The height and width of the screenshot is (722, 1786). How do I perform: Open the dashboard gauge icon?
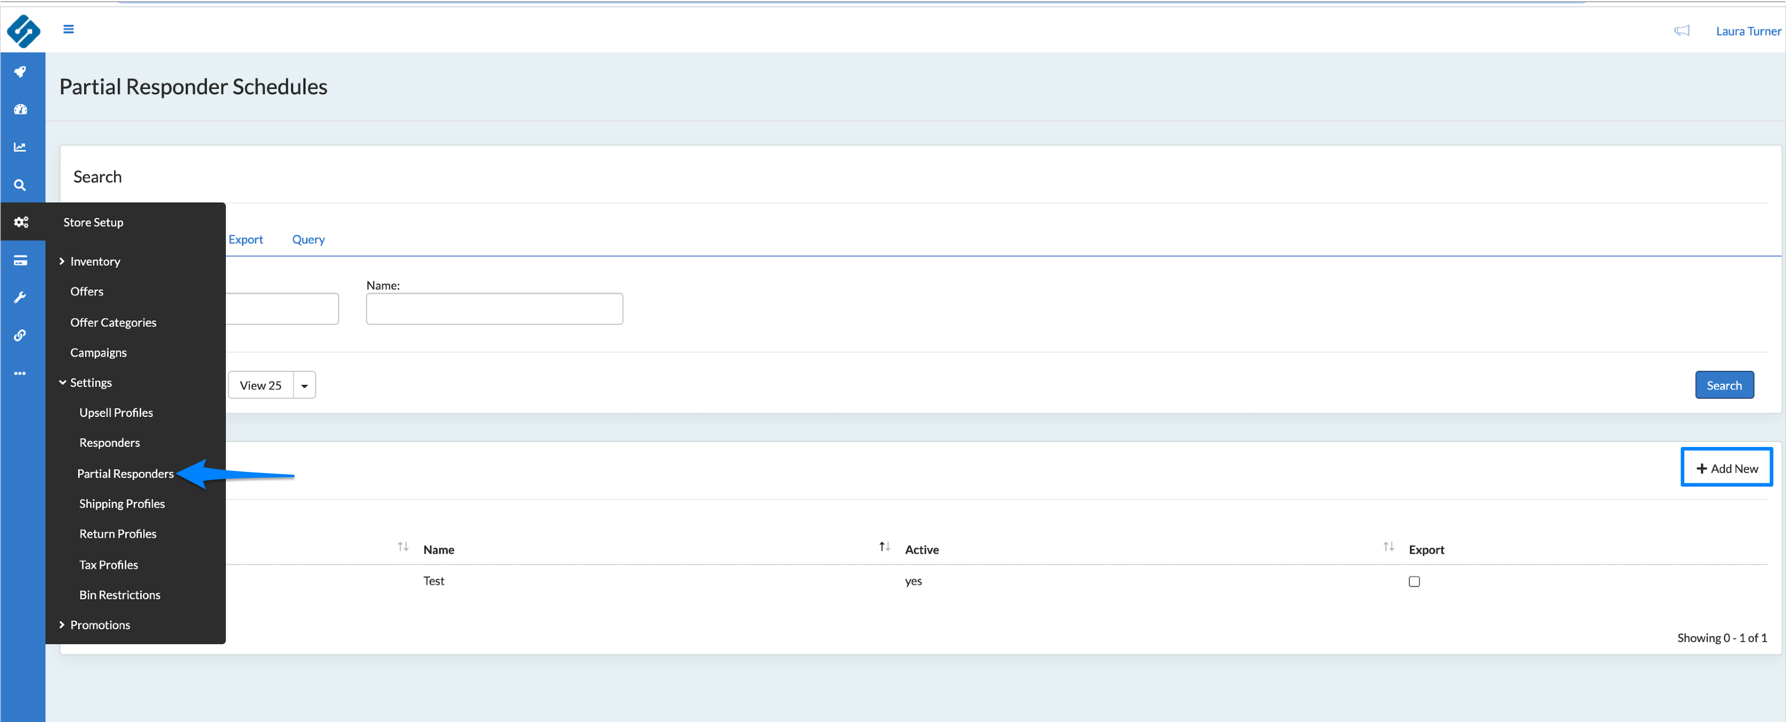[20, 109]
